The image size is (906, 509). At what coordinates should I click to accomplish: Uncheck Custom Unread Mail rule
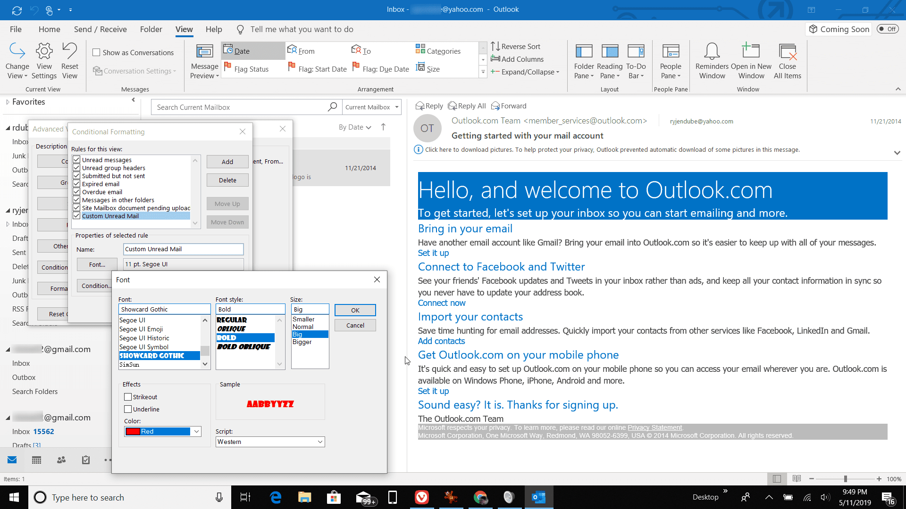tap(76, 216)
